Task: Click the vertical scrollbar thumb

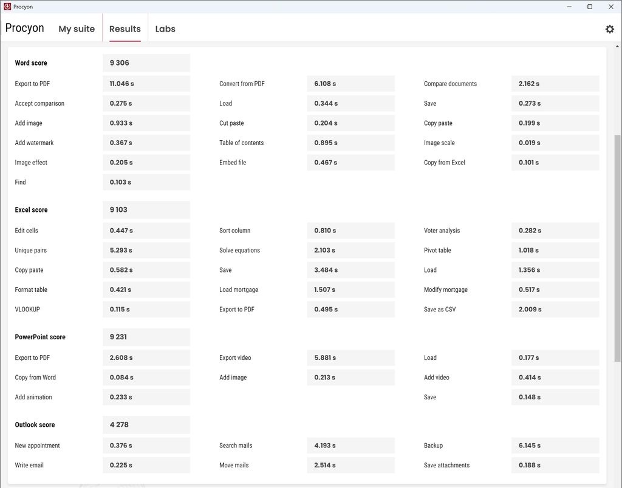Action: click(x=617, y=248)
